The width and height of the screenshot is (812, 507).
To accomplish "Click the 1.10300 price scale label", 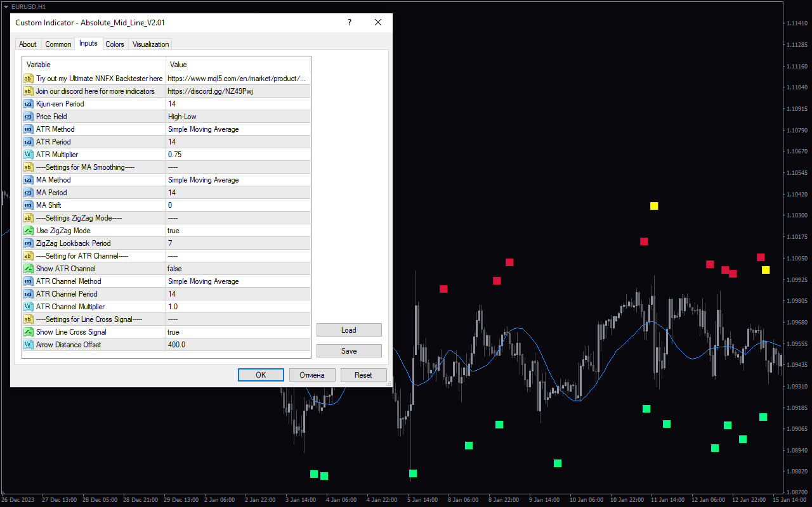I will click(796, 215).
